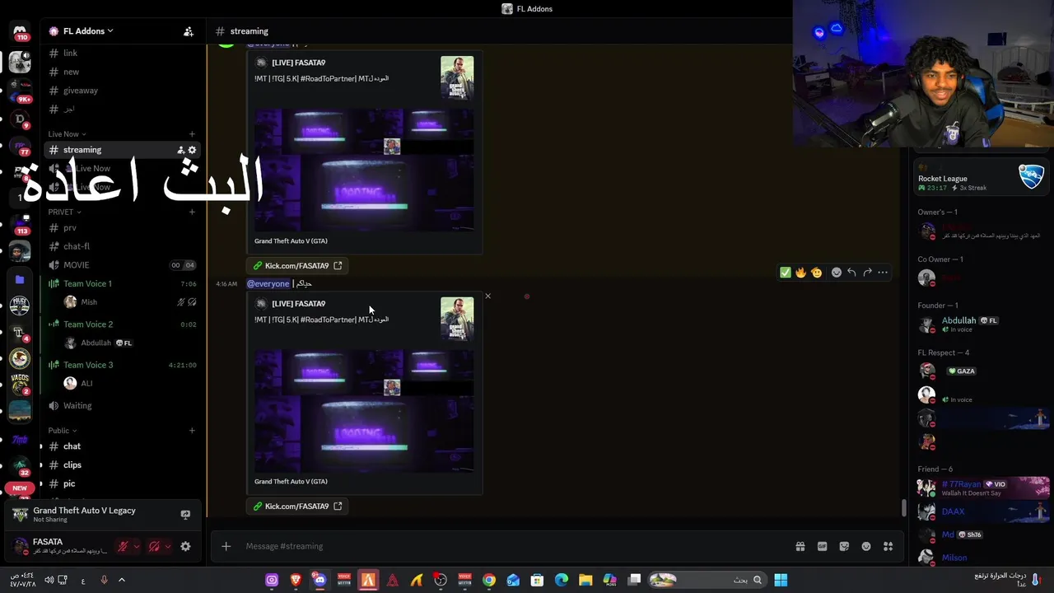Add fire reaction on hovered message
The width and height of the screenshot is (1054, 593).
pyautogui.click(x=800, y=273)
